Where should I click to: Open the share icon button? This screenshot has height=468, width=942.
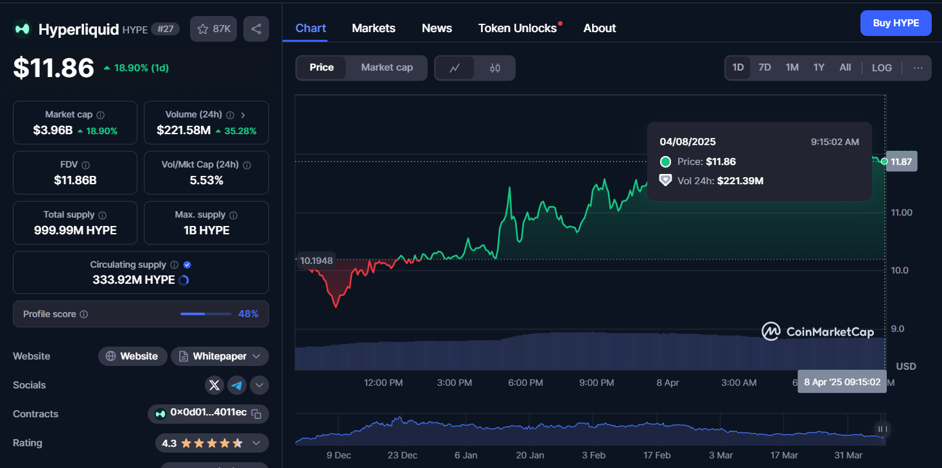(256, 29)
